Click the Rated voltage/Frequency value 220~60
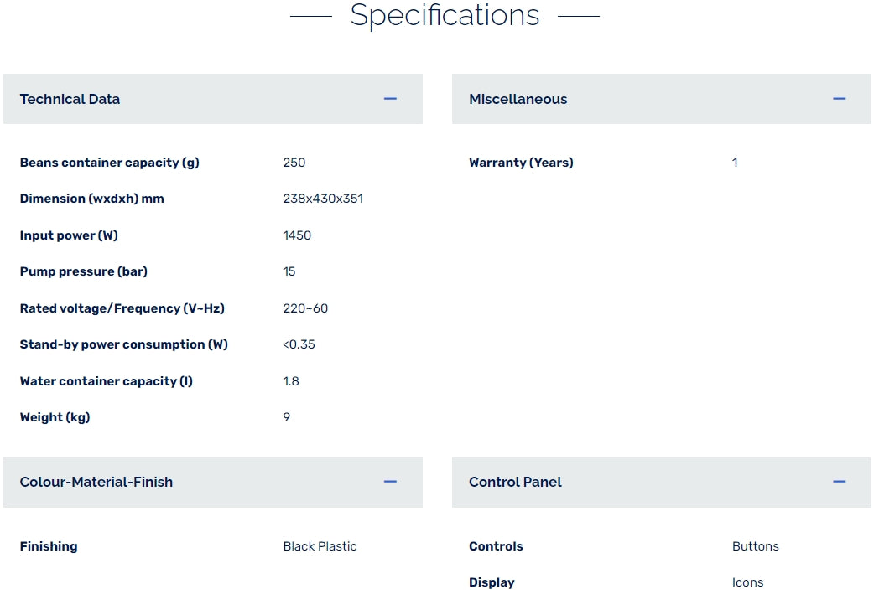874x610 pixels. click(305, 308)
